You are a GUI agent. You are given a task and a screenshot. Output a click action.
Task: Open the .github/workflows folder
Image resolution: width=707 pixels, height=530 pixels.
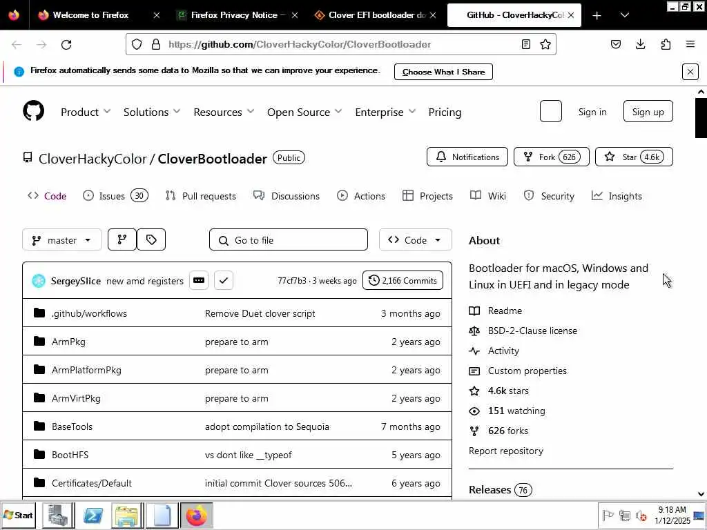pos(89,314)
